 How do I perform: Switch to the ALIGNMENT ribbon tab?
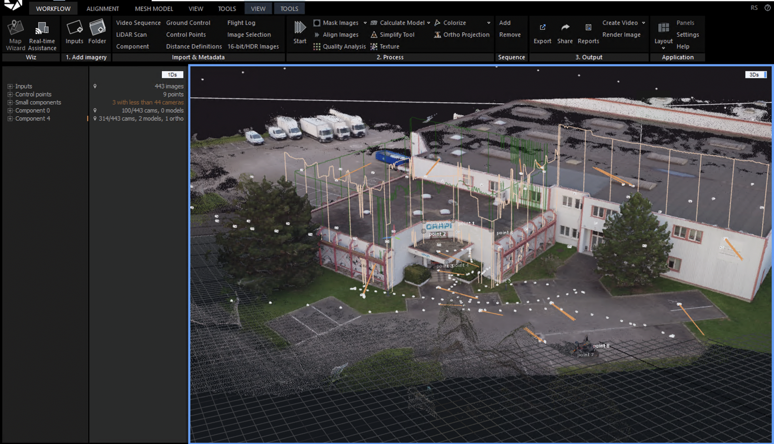(103, 8)
